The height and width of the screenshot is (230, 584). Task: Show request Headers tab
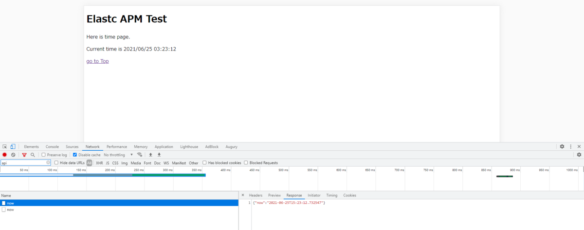point(255,195)
